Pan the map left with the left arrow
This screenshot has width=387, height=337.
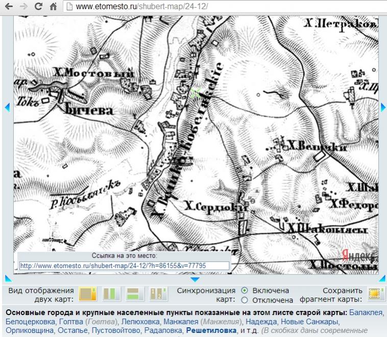7,107
